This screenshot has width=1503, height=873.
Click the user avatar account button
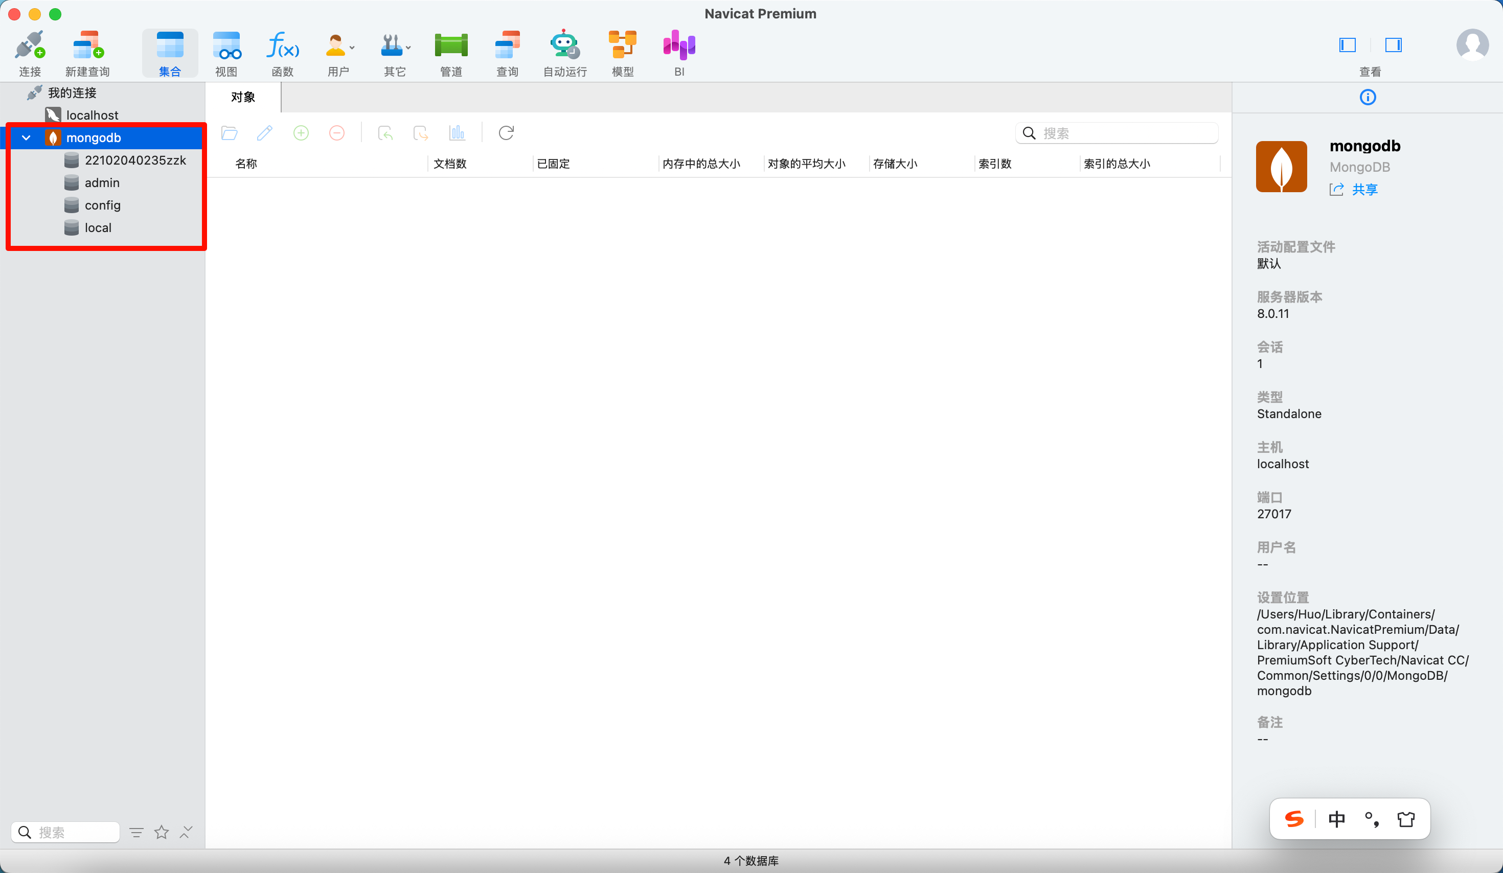pos(1472,45)
